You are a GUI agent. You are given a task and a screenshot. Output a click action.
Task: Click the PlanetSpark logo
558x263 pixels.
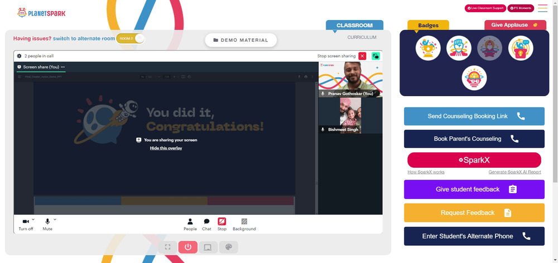pos(41,13)
